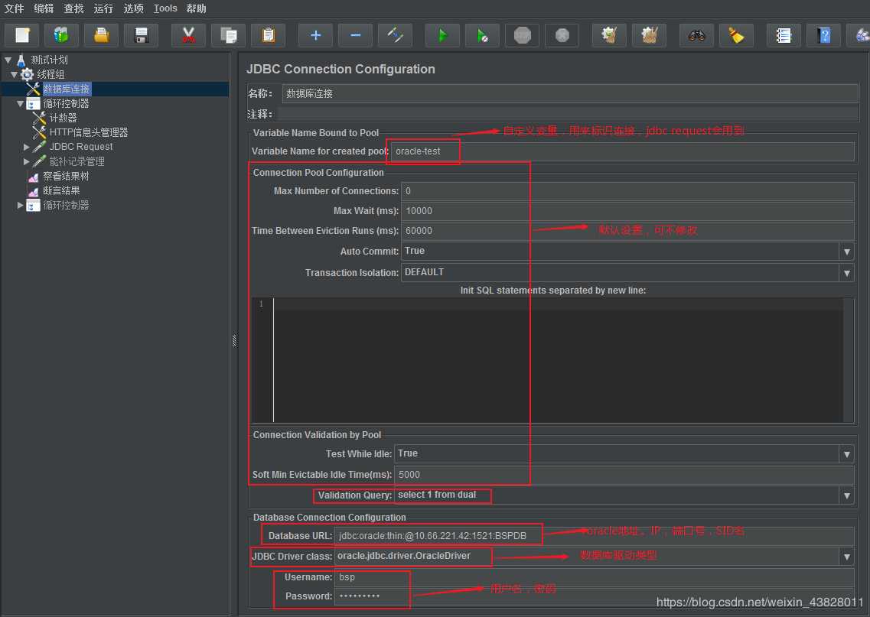Select 数据库连接 in the tree

point(66,89)
